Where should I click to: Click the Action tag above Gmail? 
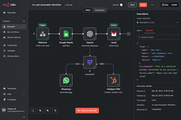pos(114,25)
